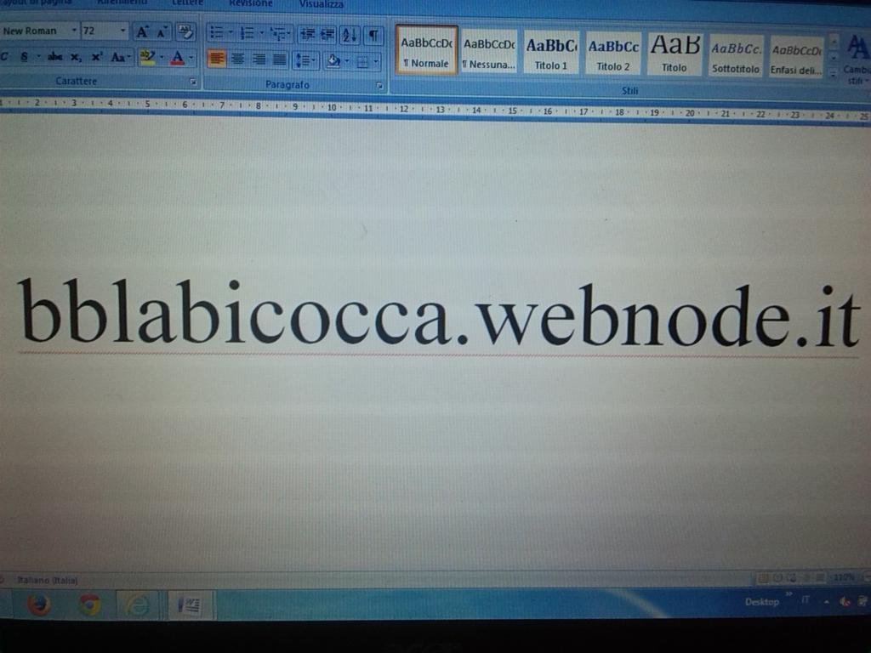Open the Carattere dialog launcher
Screen dimensions: 871x653
pyautogui.click(x=193, y=82)
